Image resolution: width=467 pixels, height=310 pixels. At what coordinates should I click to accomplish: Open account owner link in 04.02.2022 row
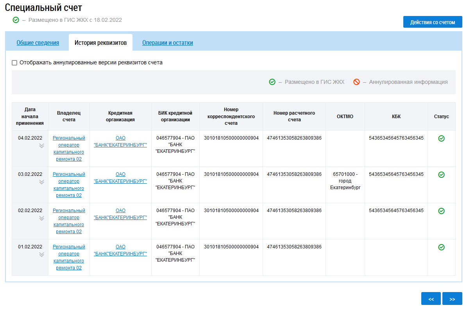pos(69,149)
